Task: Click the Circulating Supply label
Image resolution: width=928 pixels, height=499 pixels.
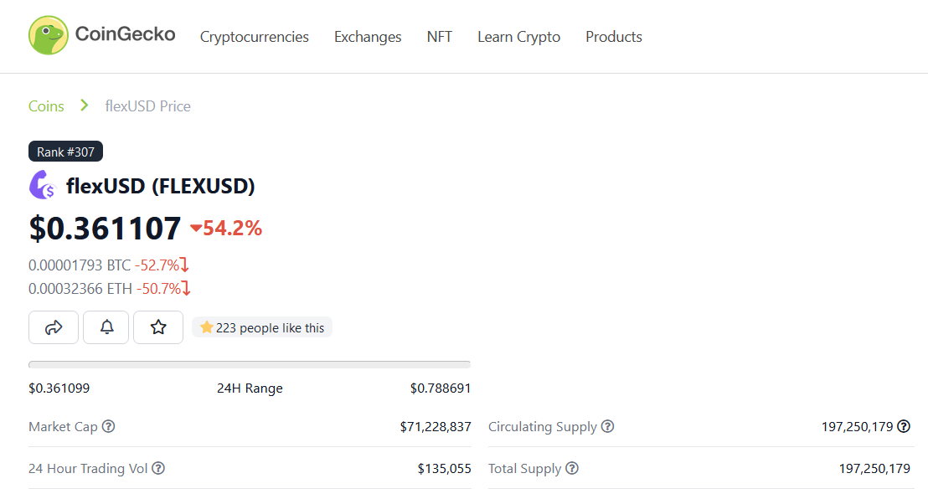Action: pos(543,427)
